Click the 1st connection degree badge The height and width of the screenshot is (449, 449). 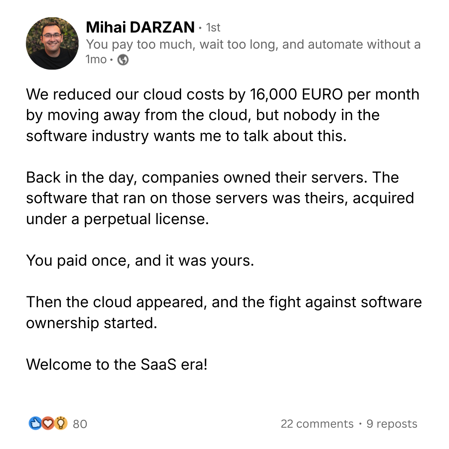coord(213,28)
